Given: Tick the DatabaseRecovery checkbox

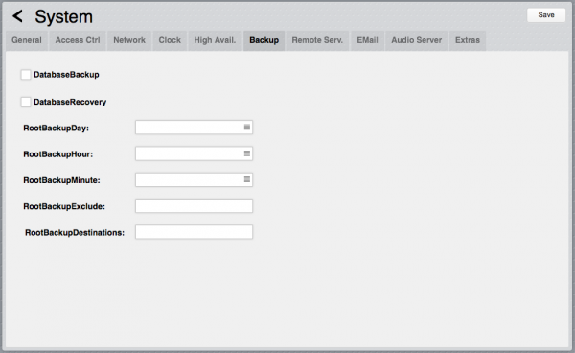Looking at the screenshot, I should click(x=26, y=102).
